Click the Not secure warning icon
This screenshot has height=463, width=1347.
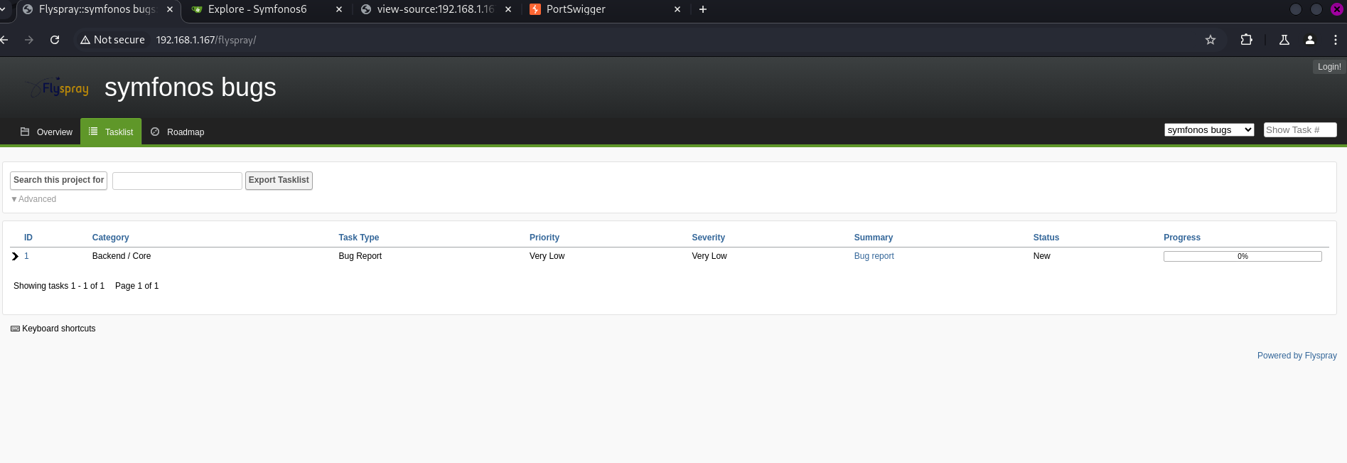[85, 40]
